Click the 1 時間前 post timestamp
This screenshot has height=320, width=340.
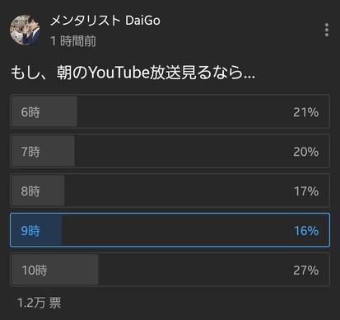[73, 41]
